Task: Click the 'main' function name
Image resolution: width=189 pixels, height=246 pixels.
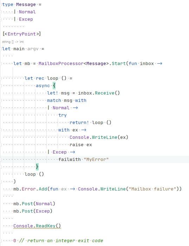Action: [19, 49]
